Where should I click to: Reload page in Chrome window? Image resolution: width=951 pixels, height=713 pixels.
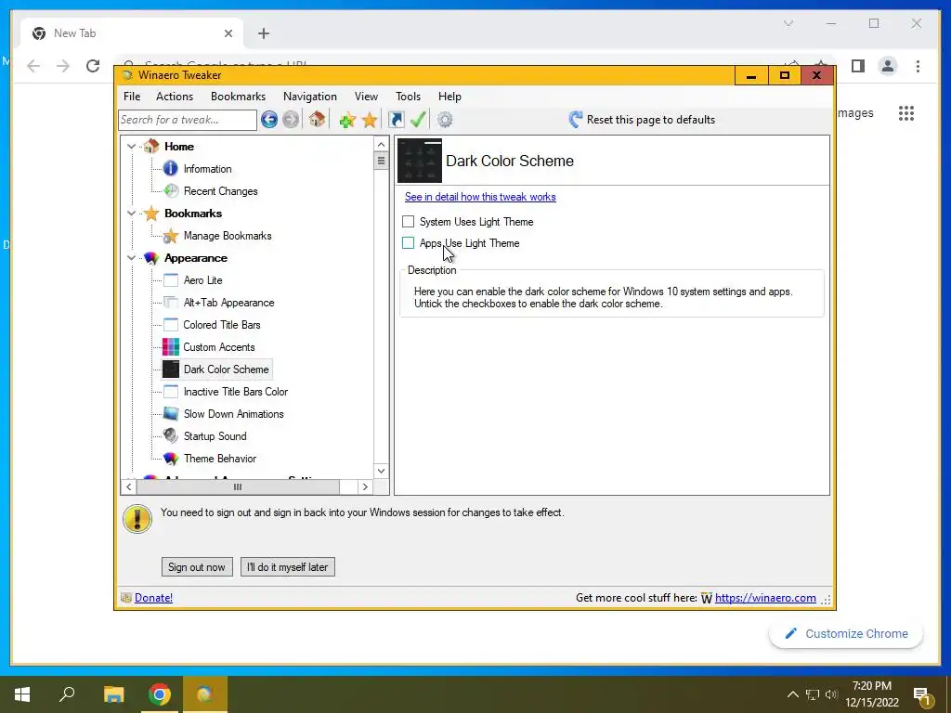tap(93, 66)
